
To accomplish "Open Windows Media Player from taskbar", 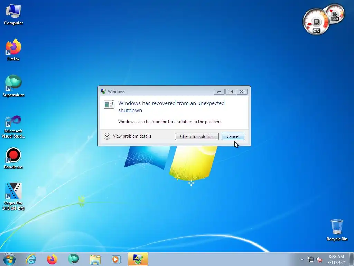I will coord(116,259).
